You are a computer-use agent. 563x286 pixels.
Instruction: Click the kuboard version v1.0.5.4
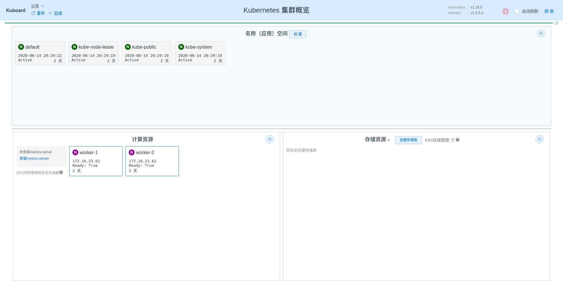(477, 13)
